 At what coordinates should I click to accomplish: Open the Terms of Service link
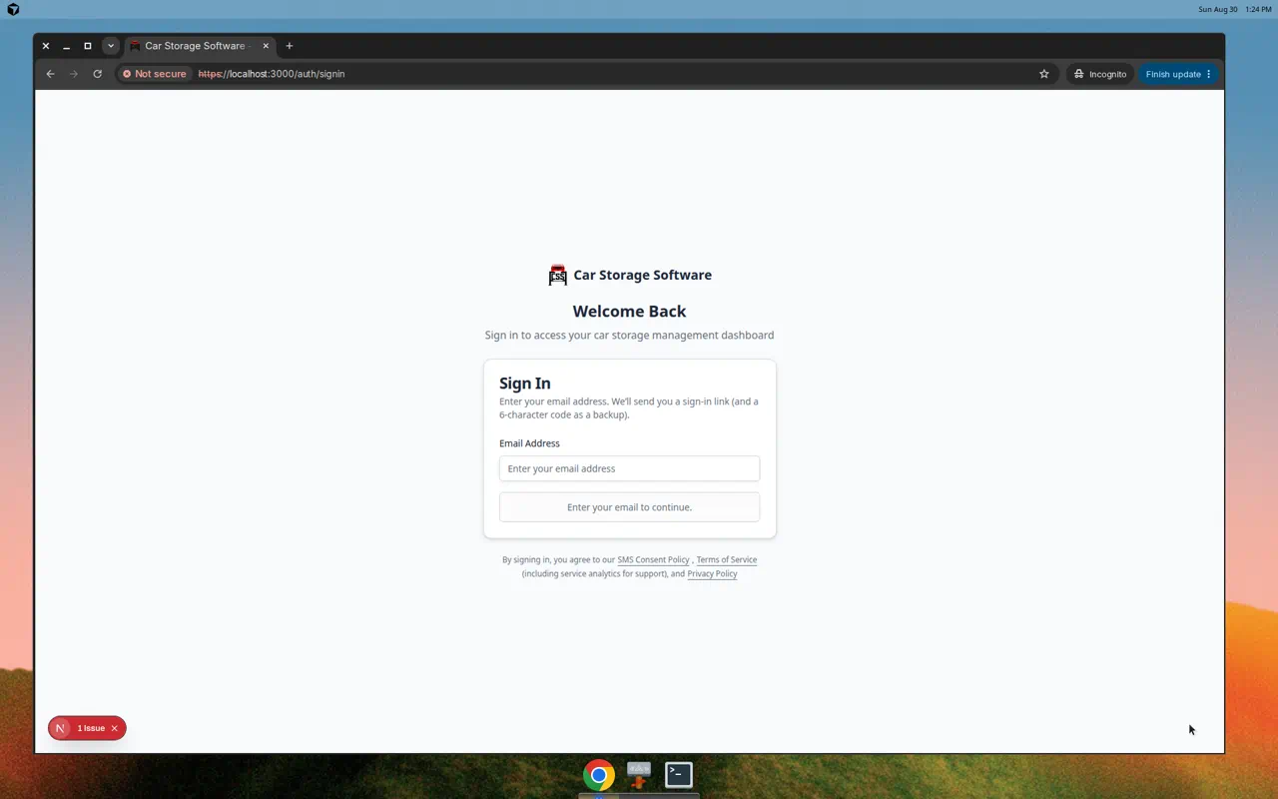coord(727,560)
